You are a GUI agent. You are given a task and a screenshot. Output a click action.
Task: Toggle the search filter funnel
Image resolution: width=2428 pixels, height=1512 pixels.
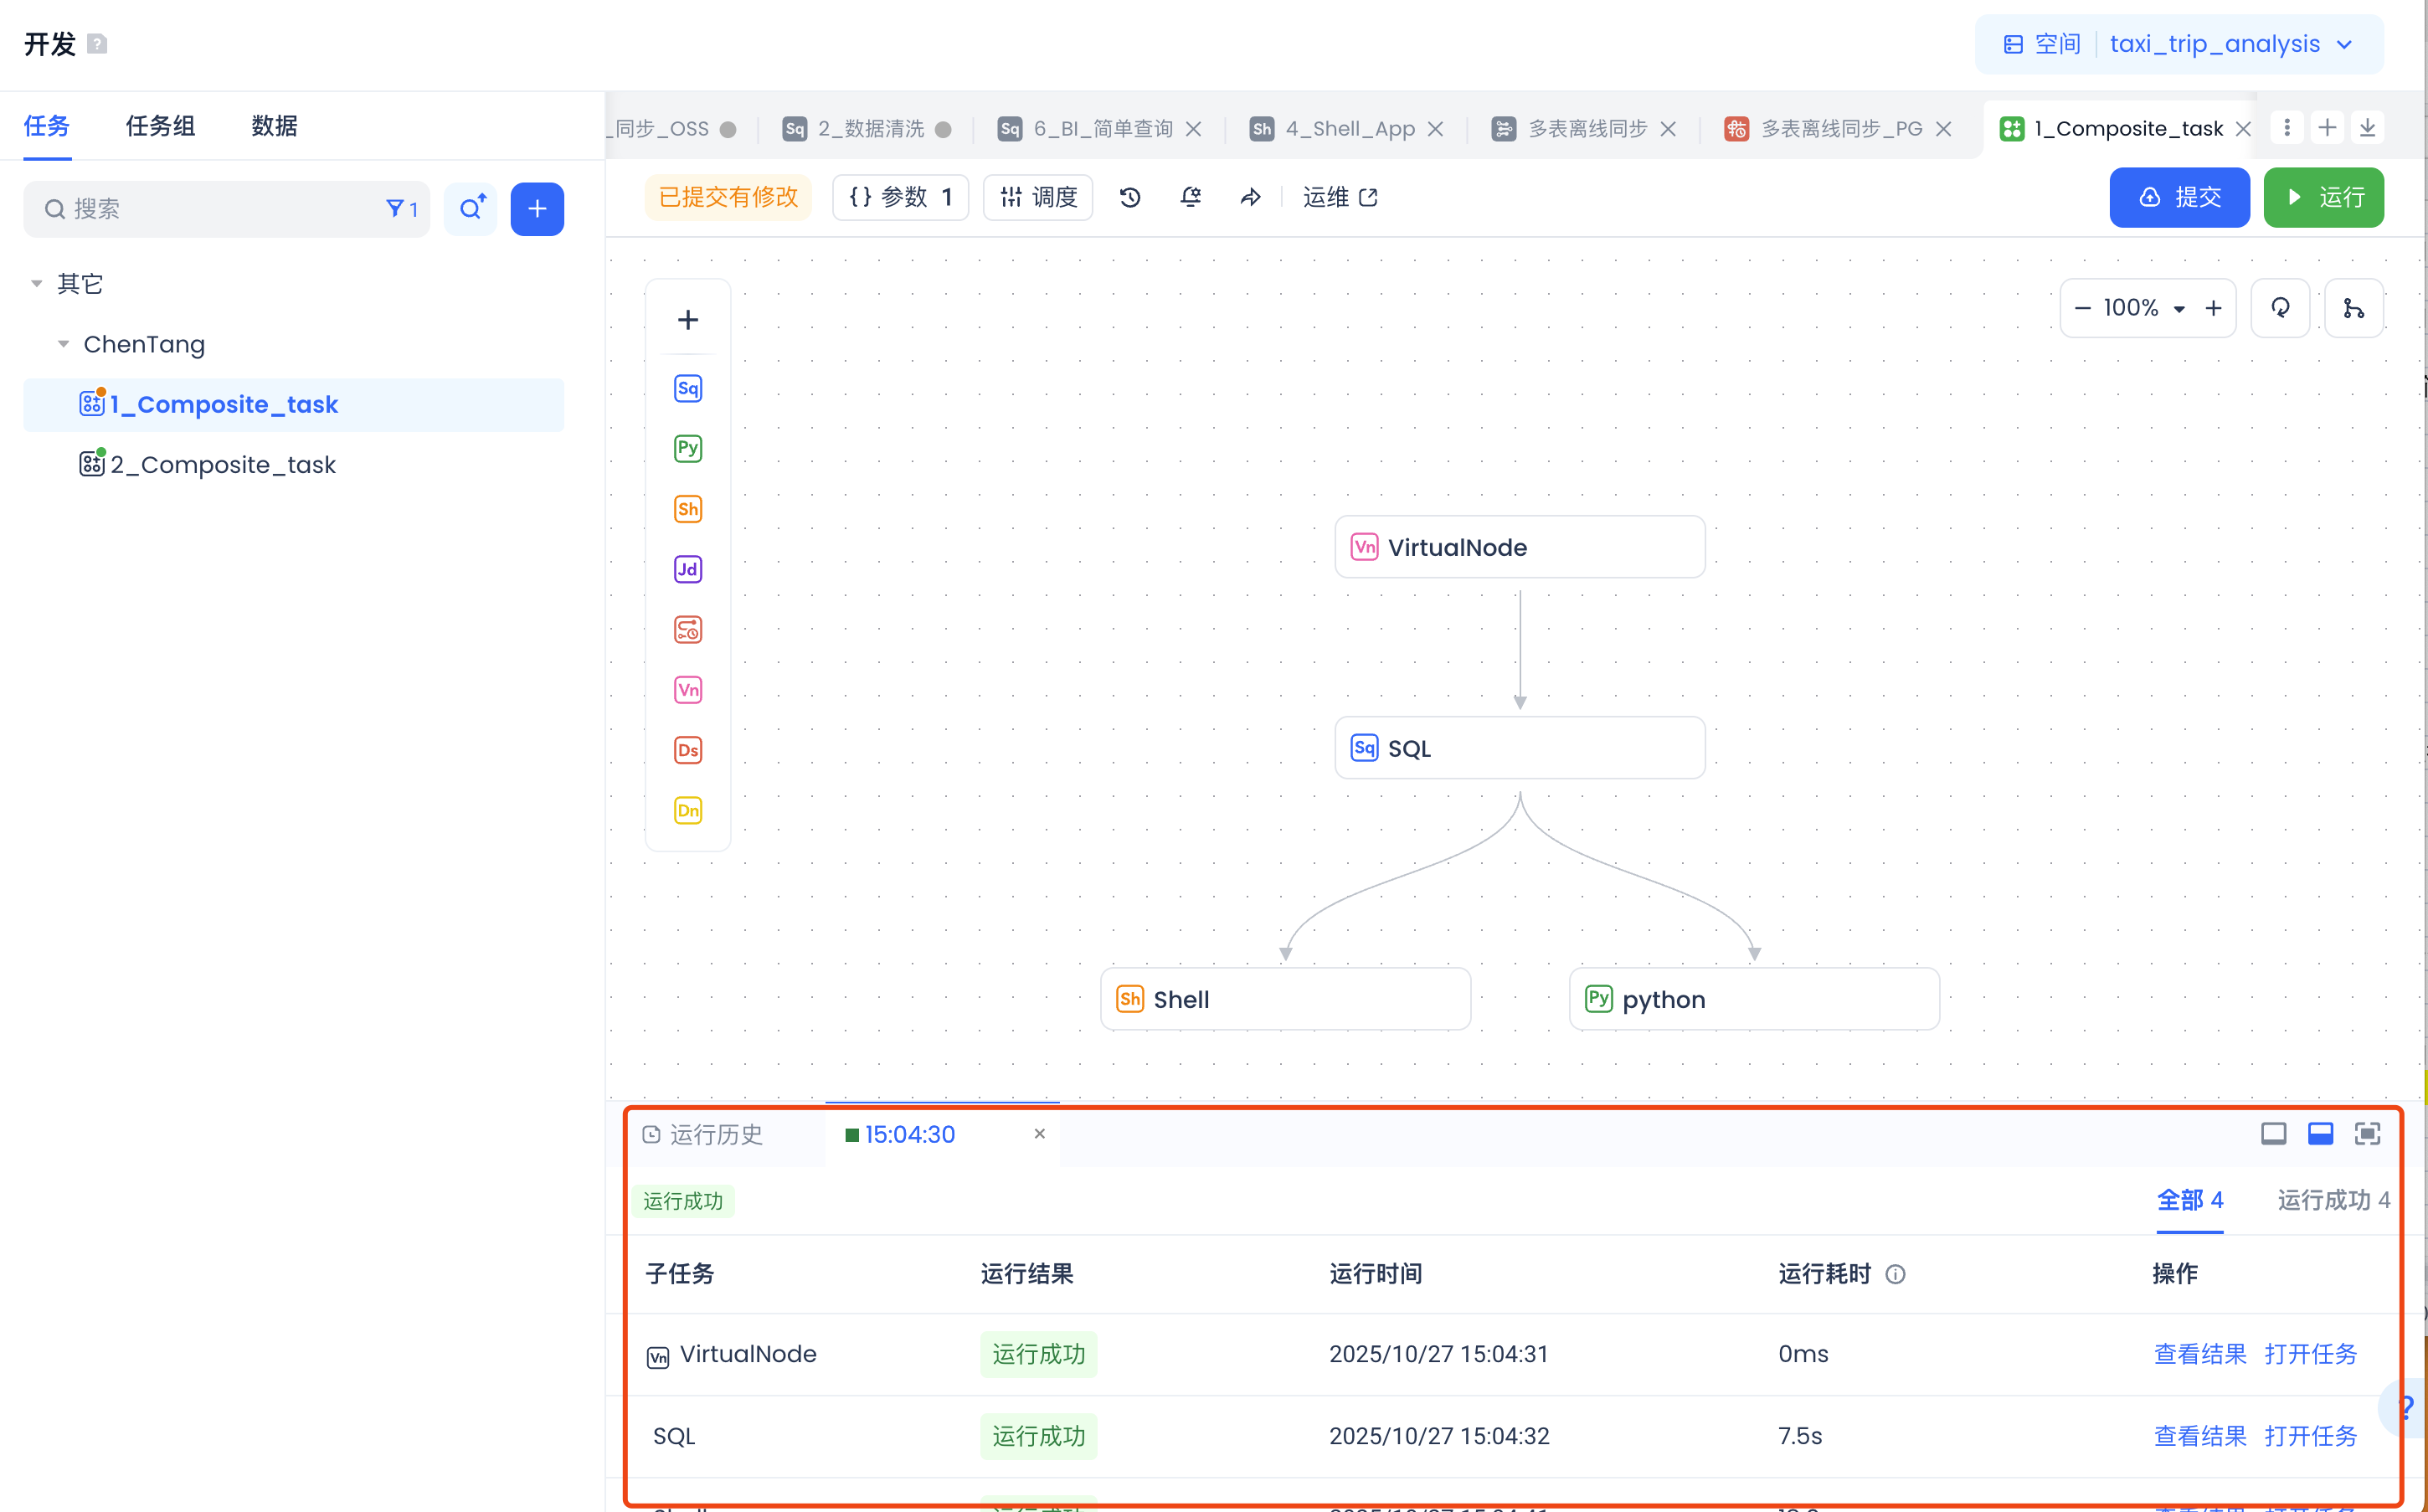tap(396, 208)
